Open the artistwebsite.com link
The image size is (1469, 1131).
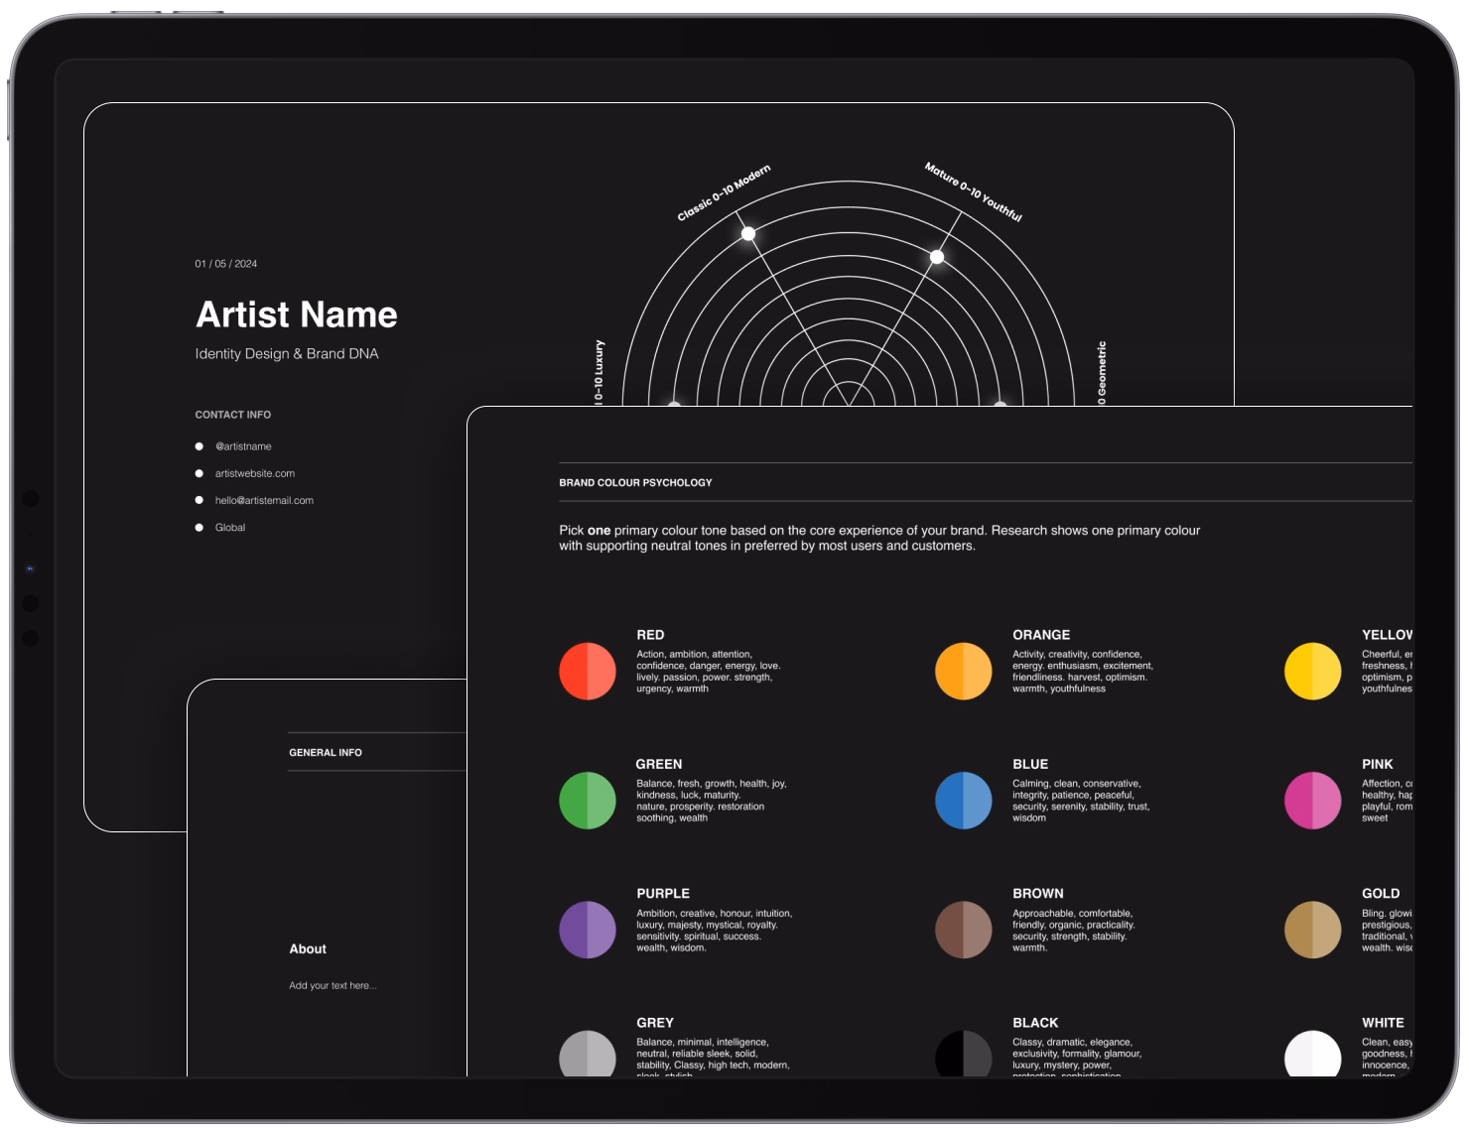[x=255, y=473]
